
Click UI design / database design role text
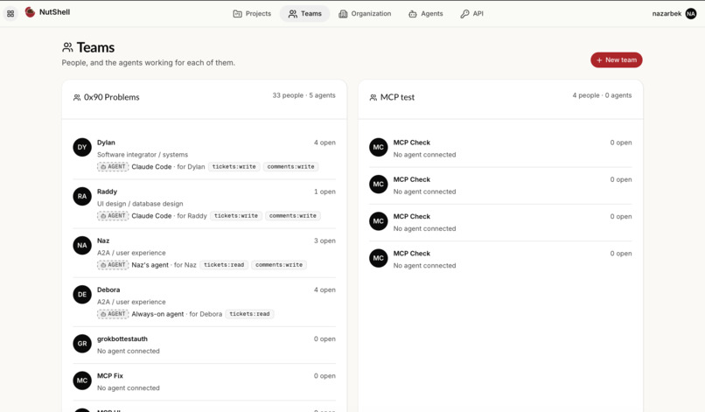tap(140, 203)
